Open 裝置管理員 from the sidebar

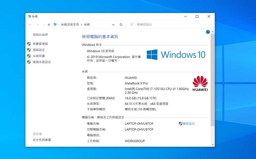pyautogui.click(x=40, y=44)
